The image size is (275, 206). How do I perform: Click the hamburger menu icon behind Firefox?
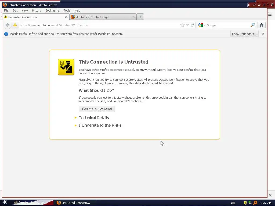(x=270, y=14)
